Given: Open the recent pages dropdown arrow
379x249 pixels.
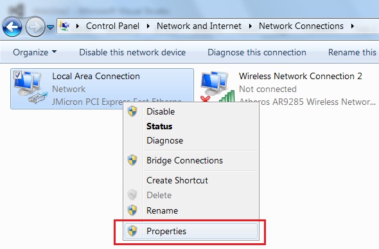Looking at the screenshot, I should tap(50, 27).
